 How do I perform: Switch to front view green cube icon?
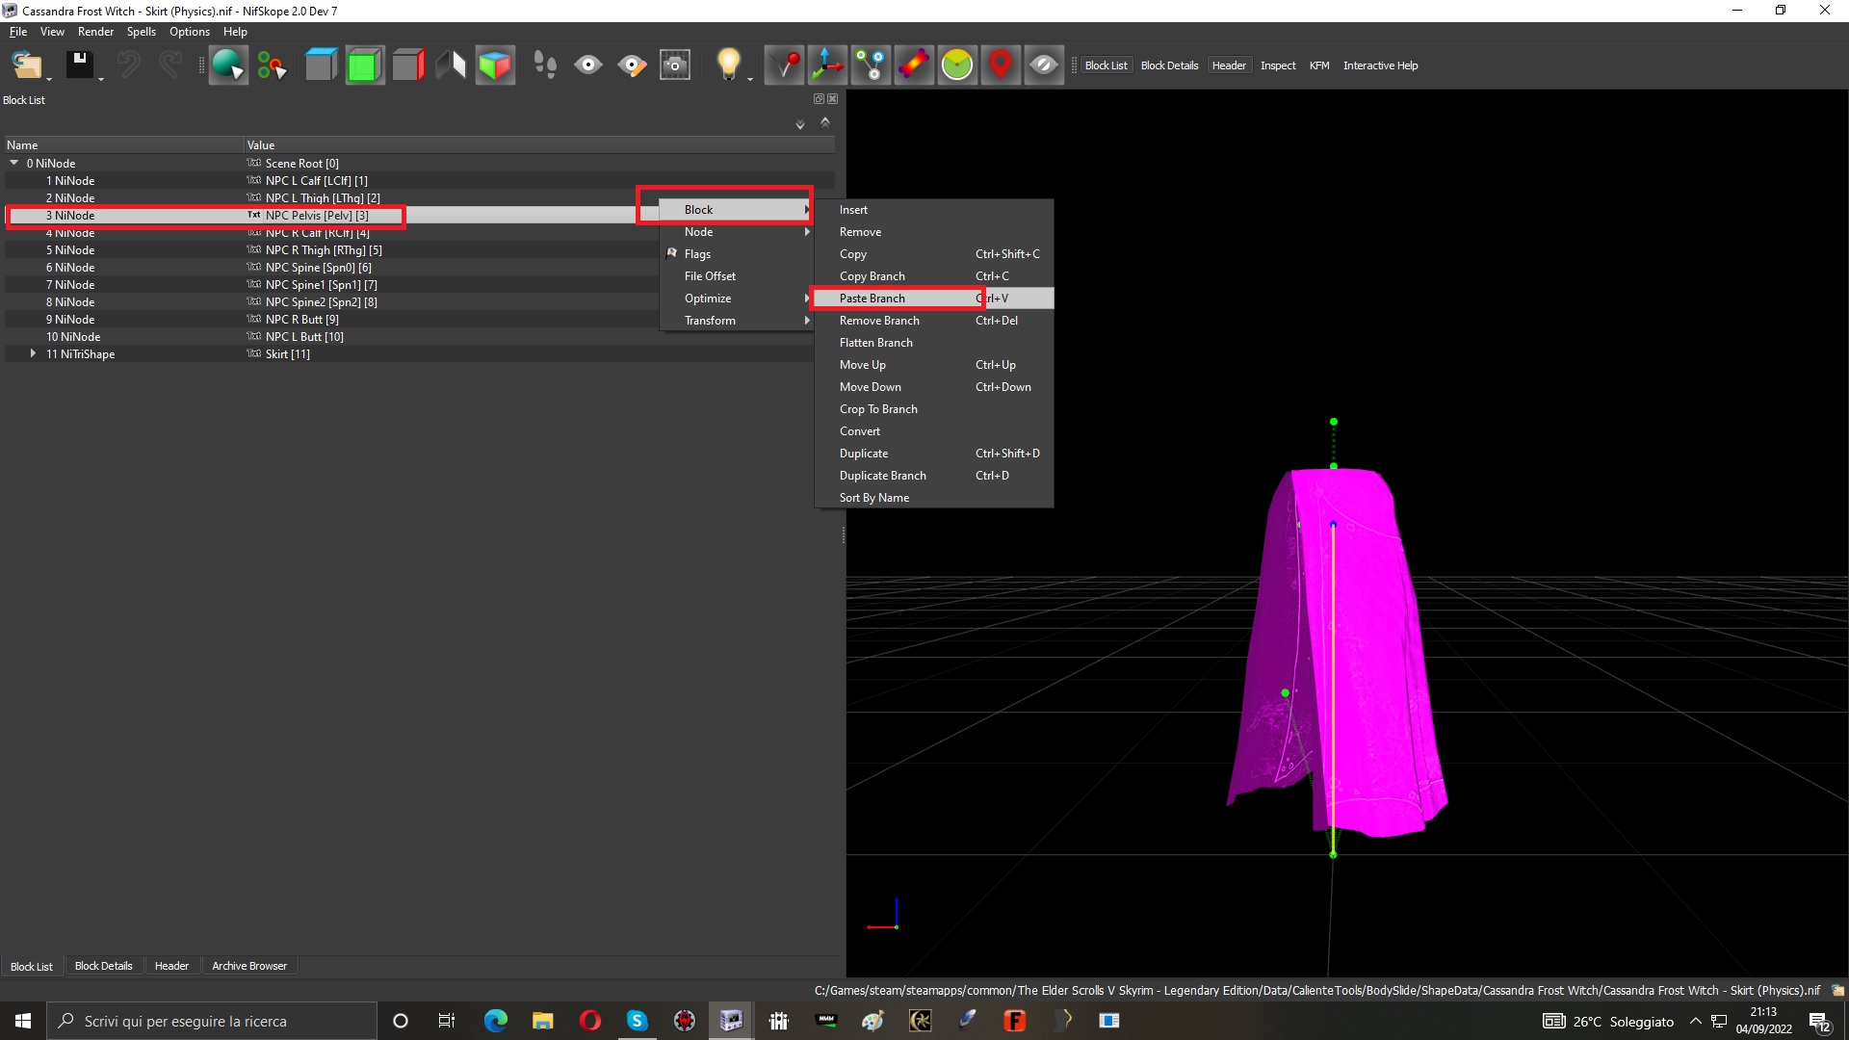364,65
